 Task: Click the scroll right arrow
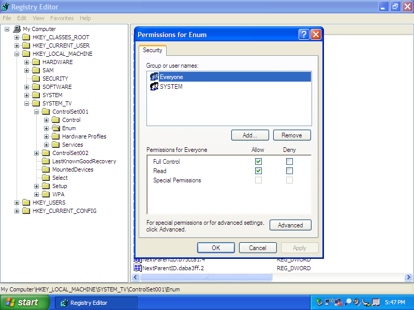click(x=408, y=277)
